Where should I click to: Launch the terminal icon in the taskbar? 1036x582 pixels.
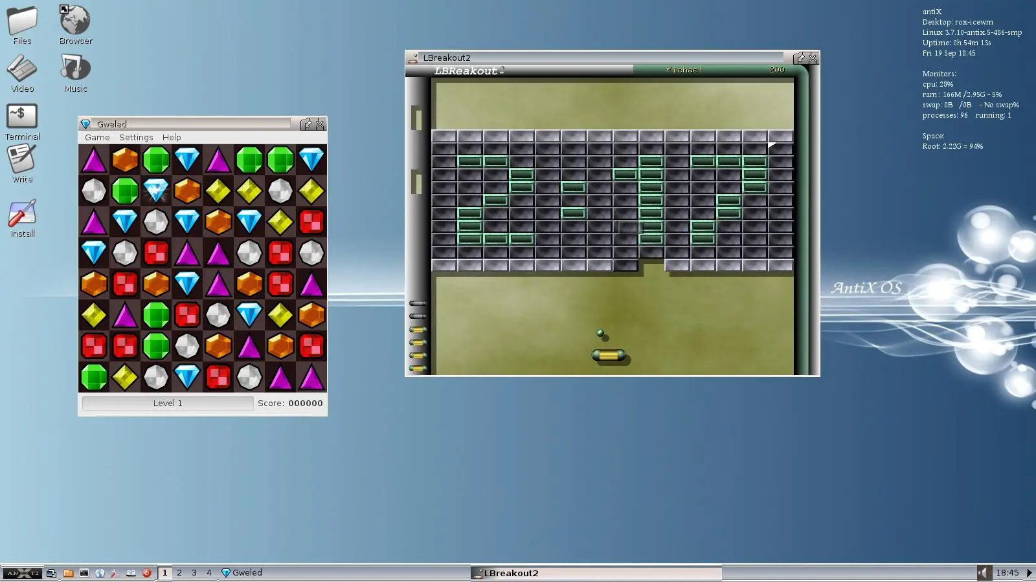point(84,573)
